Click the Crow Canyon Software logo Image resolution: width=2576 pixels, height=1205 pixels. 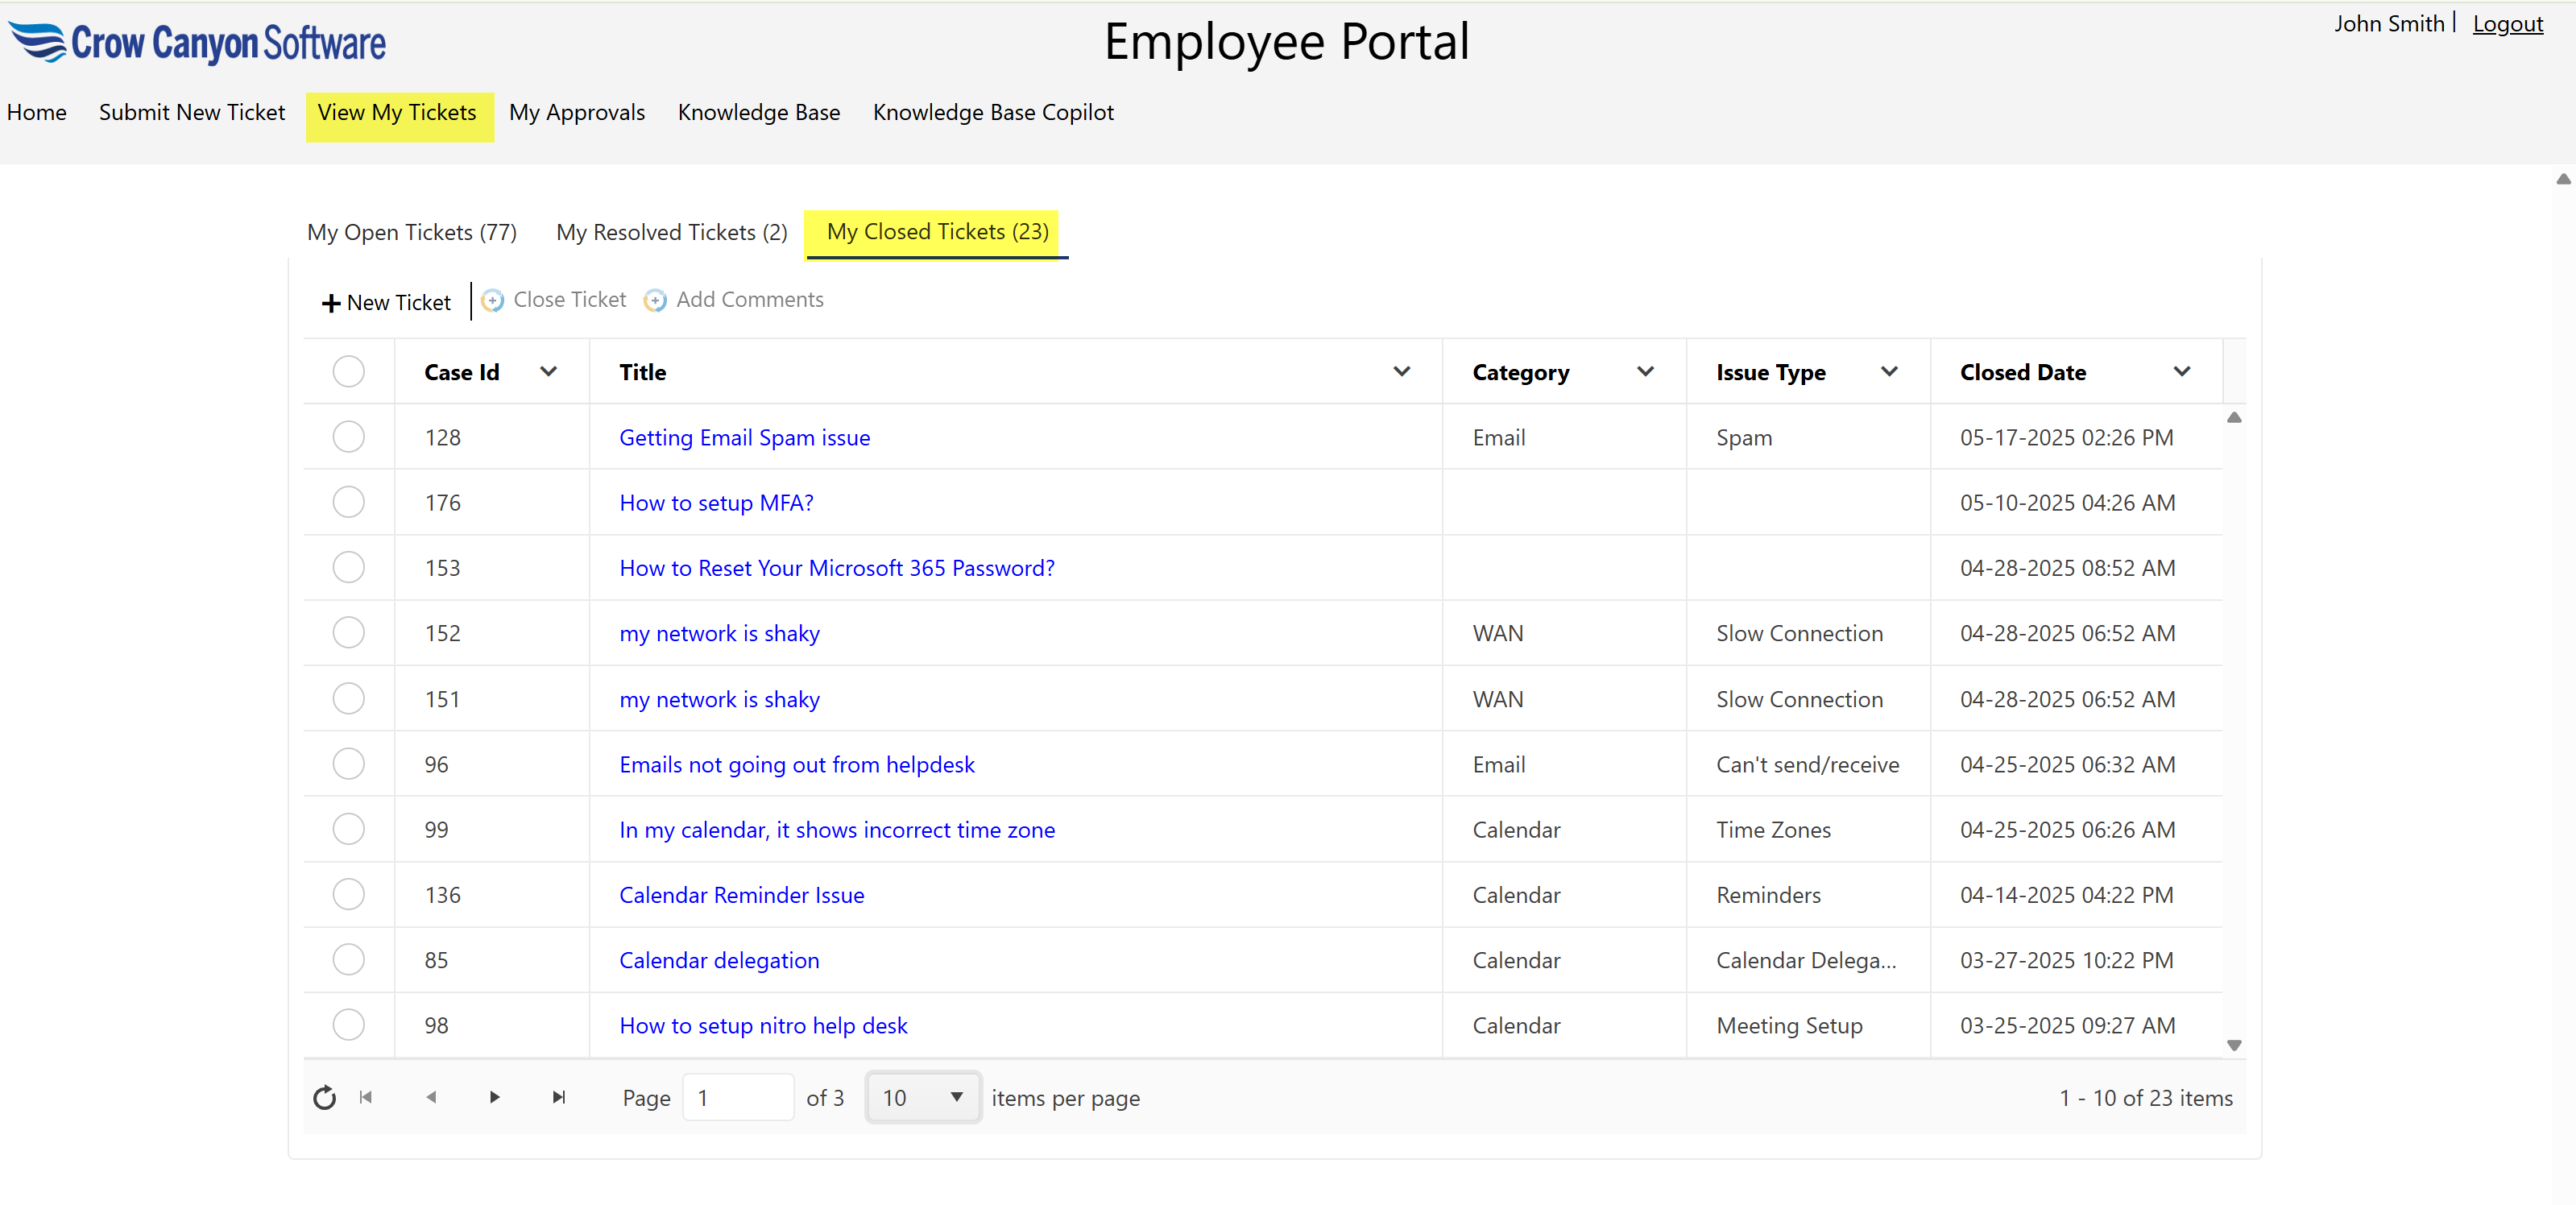[x=197, y=42]
